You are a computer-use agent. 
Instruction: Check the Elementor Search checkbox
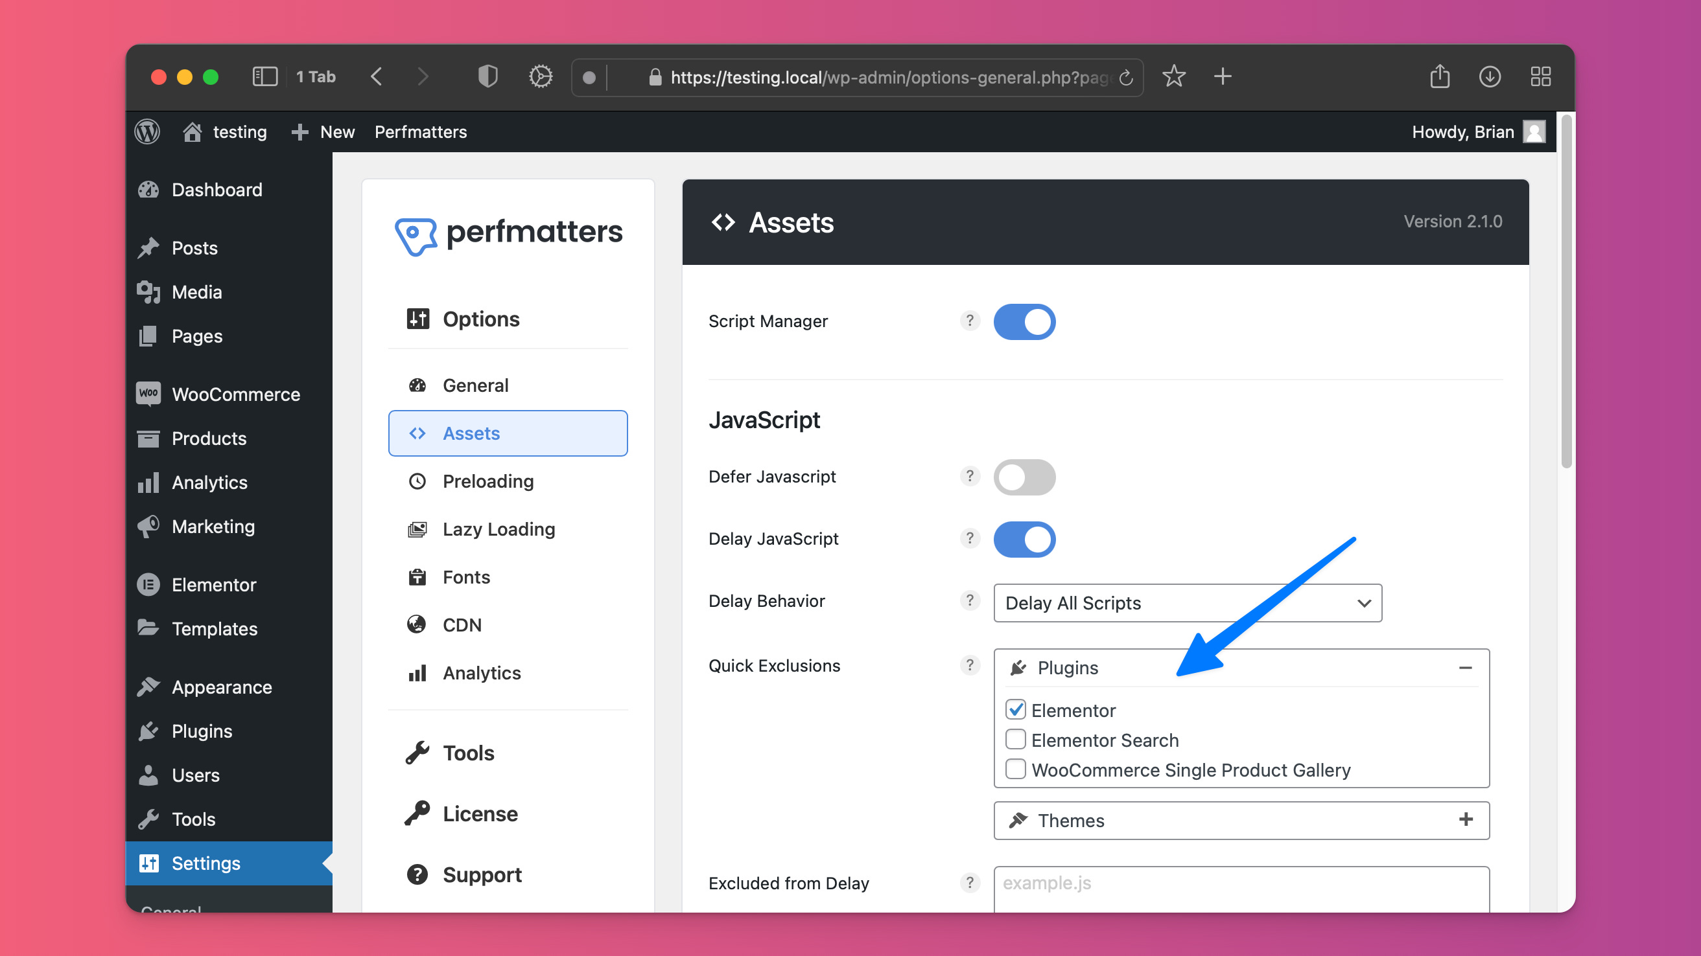click(x=1015, y=740)
